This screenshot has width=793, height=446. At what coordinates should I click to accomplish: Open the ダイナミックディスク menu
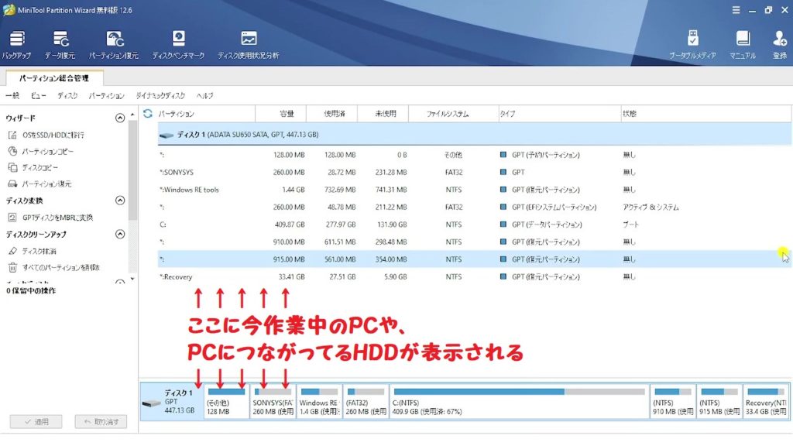pyautogui.click(x=160, y=95)
